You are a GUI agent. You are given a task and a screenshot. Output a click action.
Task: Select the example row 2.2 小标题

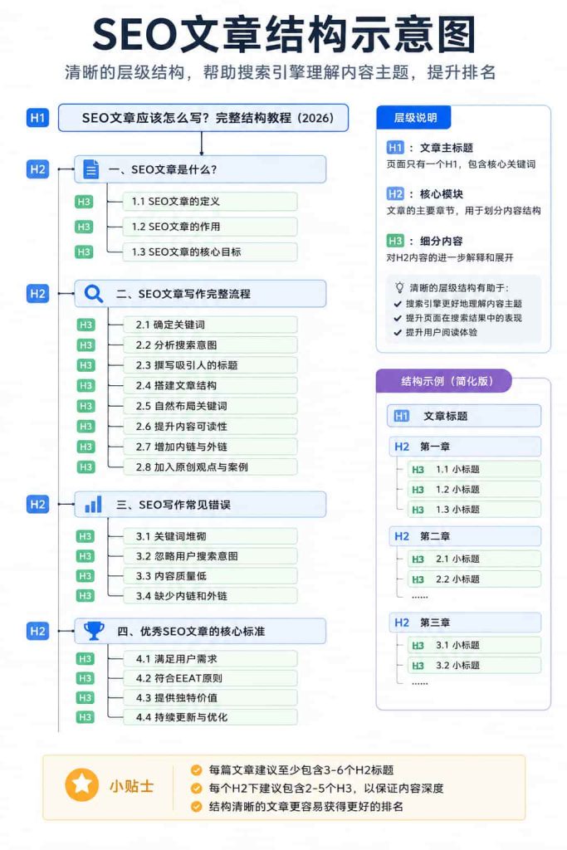click(474, 579)
